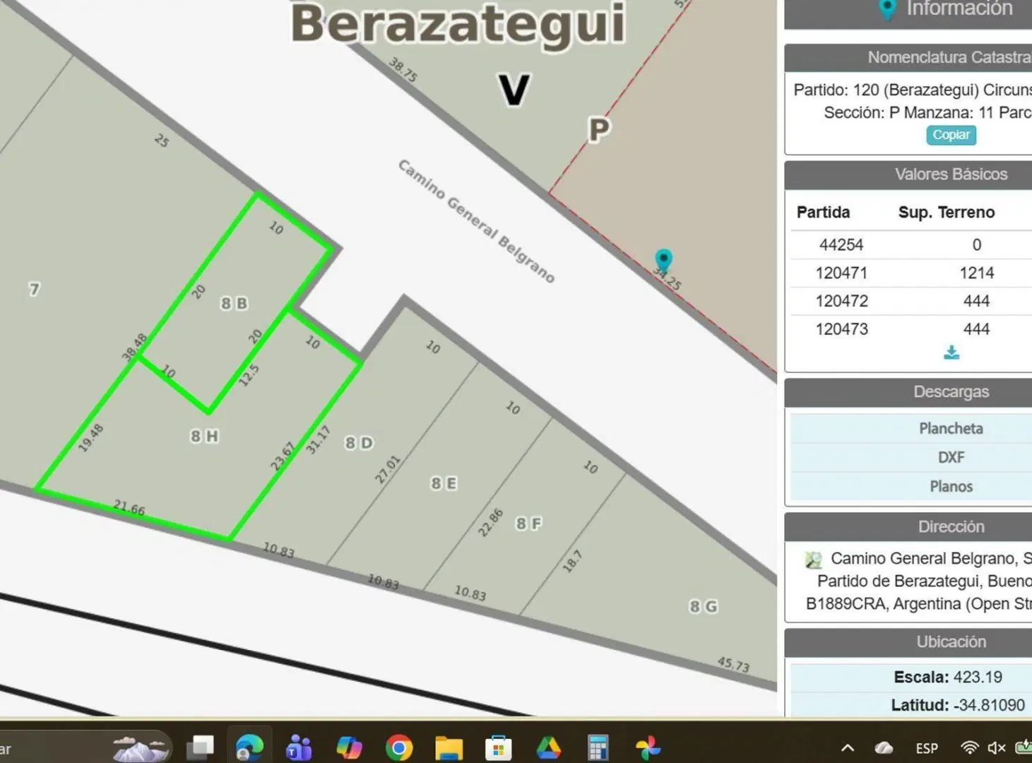Click the muted volume speaker icon
Viewport: 1032px width, 763px height.
click(x=996, y=747)
